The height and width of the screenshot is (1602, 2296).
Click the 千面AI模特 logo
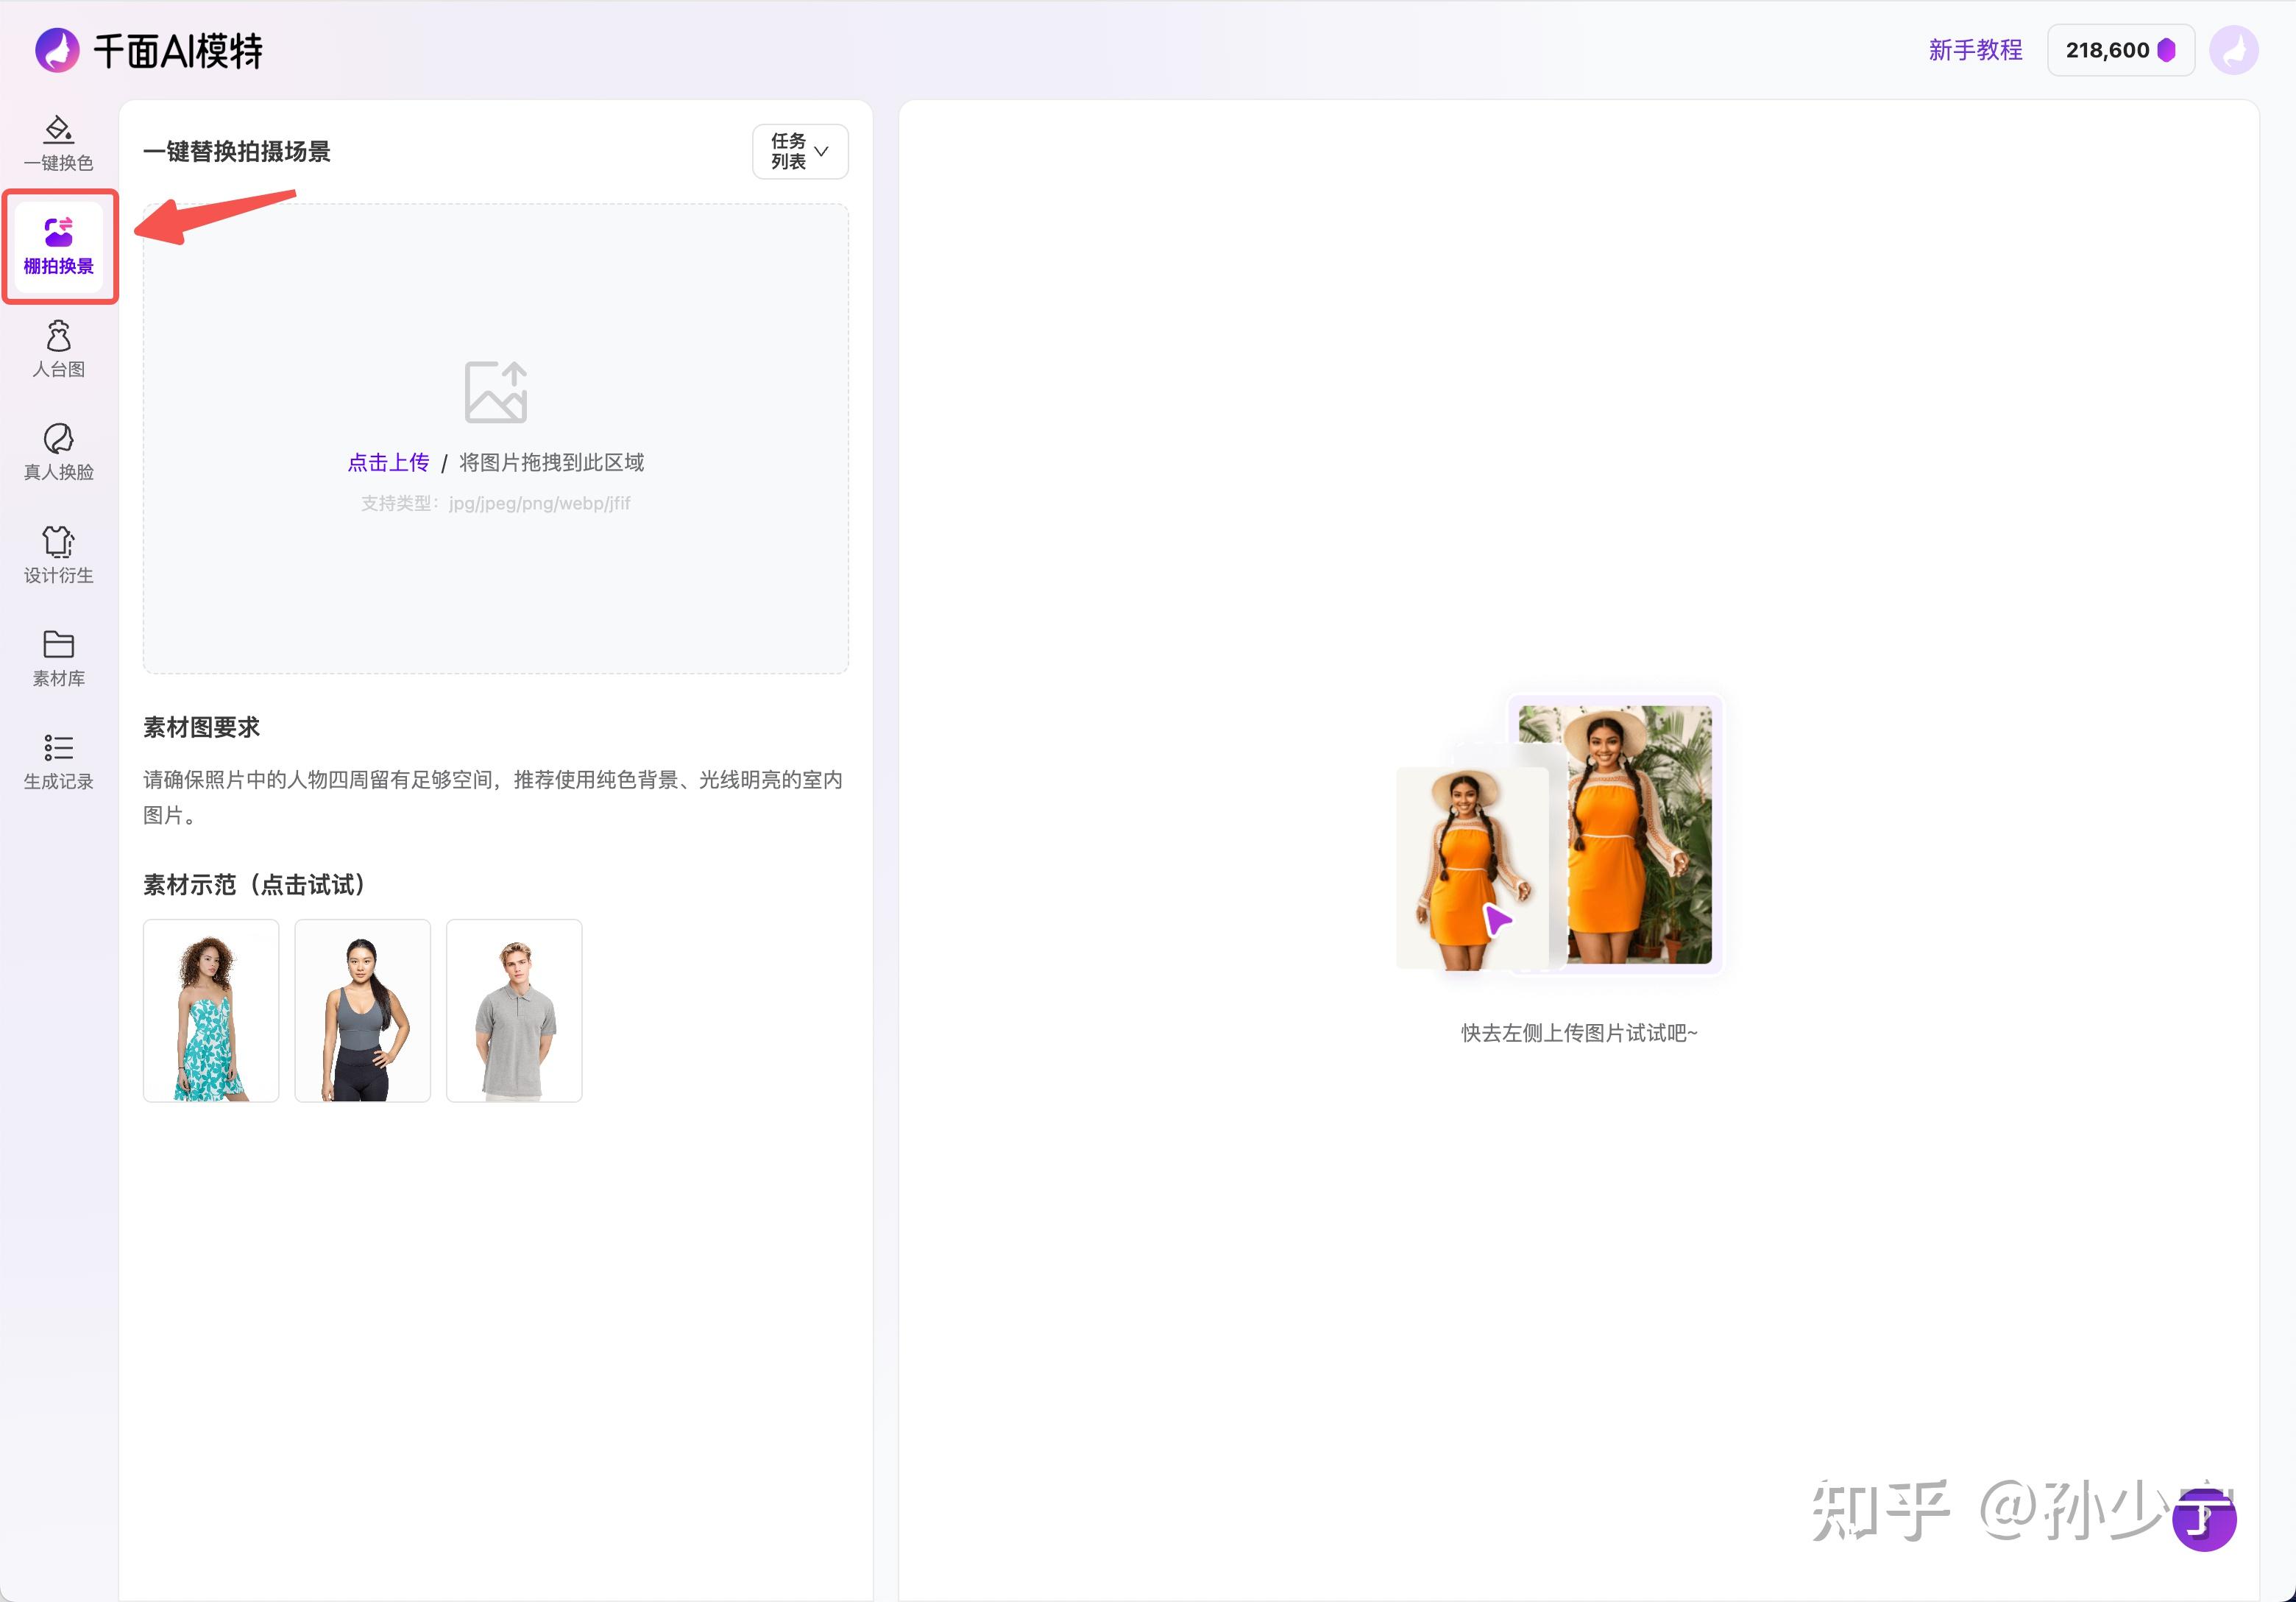tap(150, 50)
